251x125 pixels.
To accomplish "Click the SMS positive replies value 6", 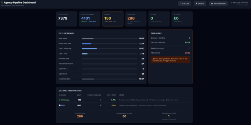I will point(101,106).
